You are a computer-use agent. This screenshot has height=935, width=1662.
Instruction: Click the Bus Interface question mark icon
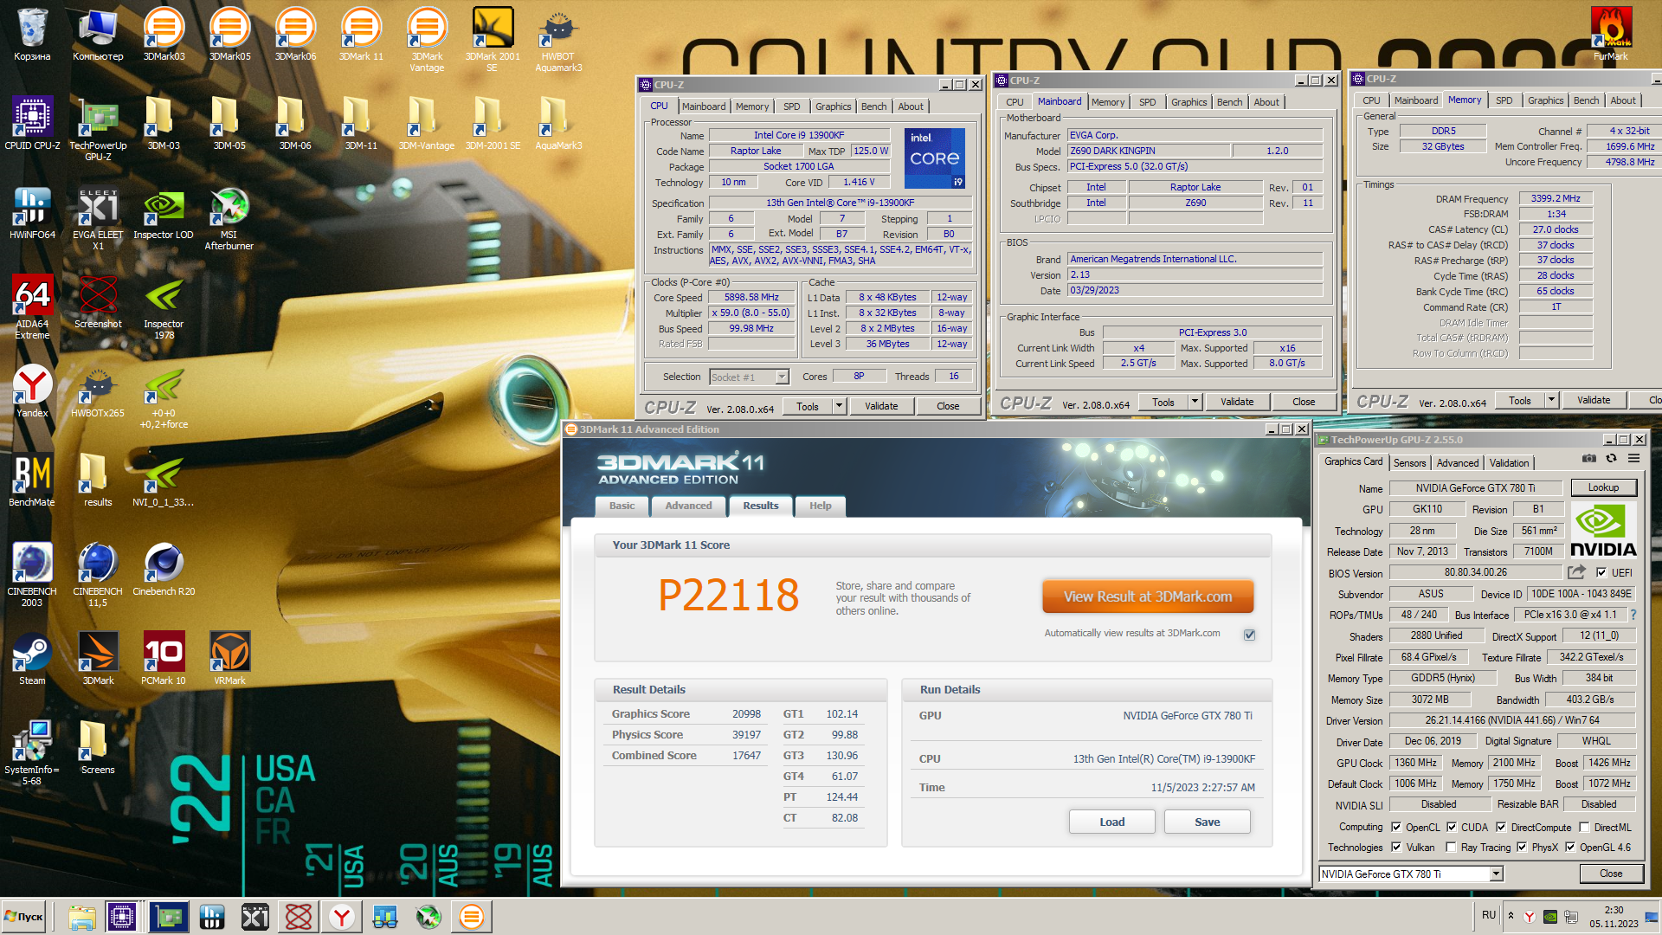coord(1633,615)
